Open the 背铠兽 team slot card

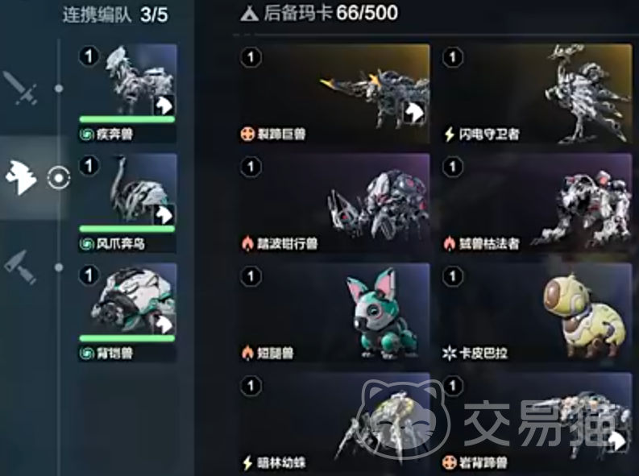127,313
